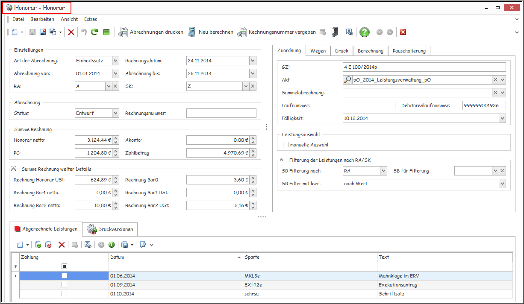Click Rechnungsnummer vergeben button

click(x=277, y=32)
